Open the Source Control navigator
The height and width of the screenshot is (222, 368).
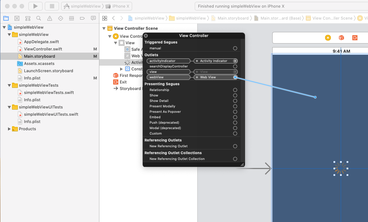pos(17,18)
